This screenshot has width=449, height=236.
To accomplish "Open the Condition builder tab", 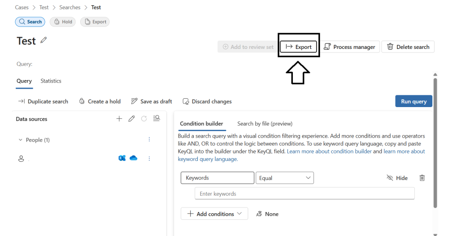I will (x=202, y=124).
